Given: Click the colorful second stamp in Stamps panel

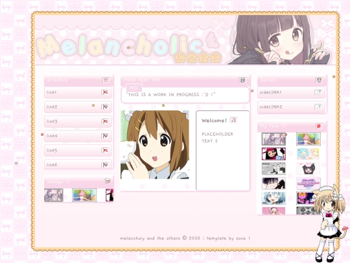Looking at the screenshot, I should coord(84,195).
